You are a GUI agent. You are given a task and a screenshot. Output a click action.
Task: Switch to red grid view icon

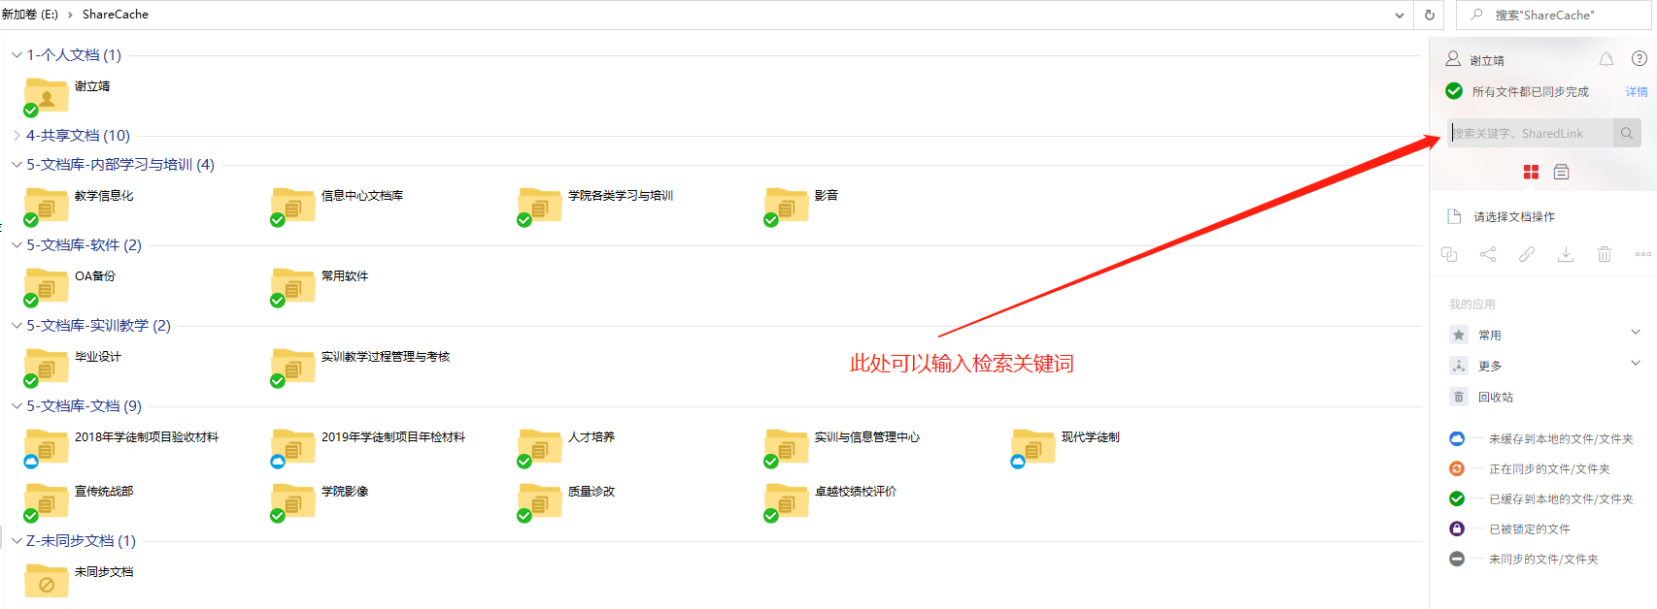click(x=1531, y=172)
